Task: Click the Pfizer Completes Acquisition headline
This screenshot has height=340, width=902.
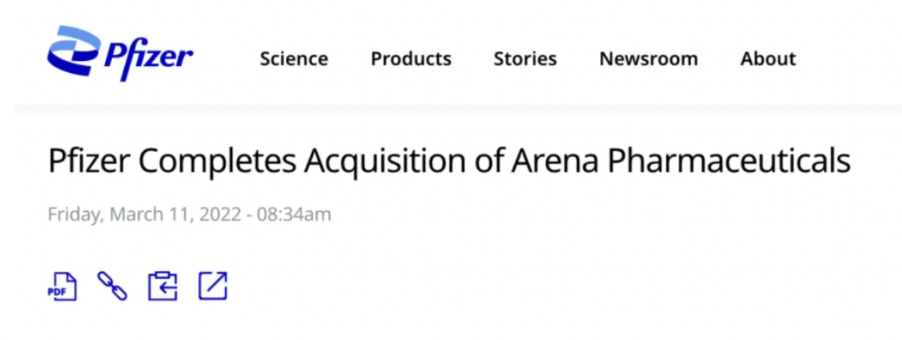Action: (449, 161)
